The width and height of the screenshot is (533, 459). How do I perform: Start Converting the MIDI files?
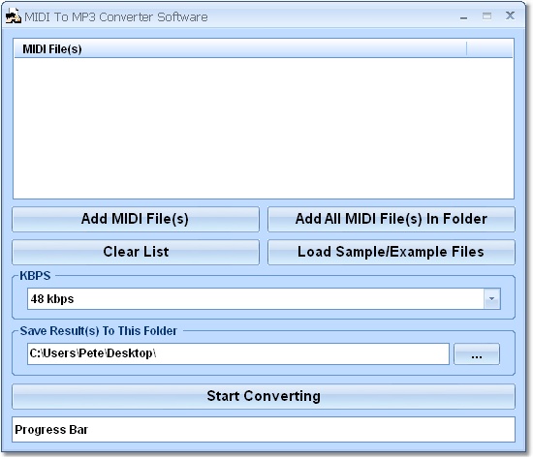point(264,396)
